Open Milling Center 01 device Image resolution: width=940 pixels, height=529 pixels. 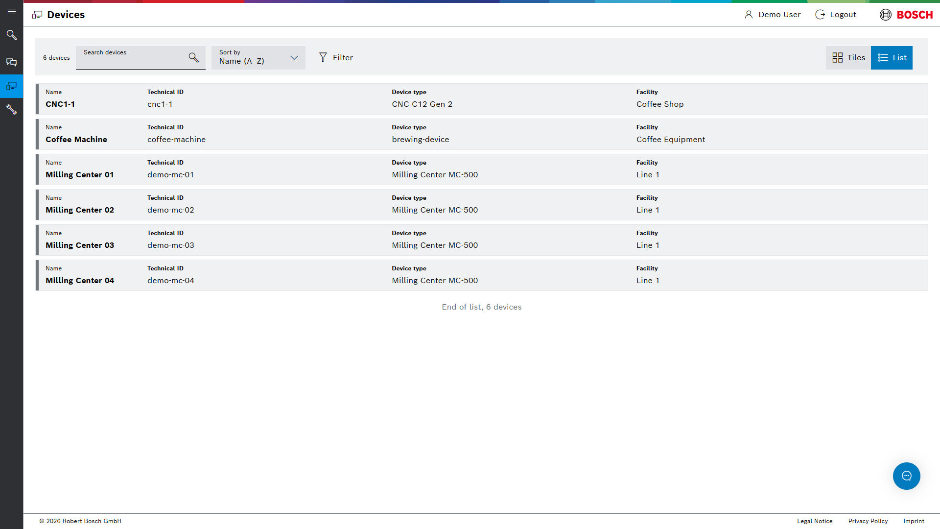click(x=482, y=169)
